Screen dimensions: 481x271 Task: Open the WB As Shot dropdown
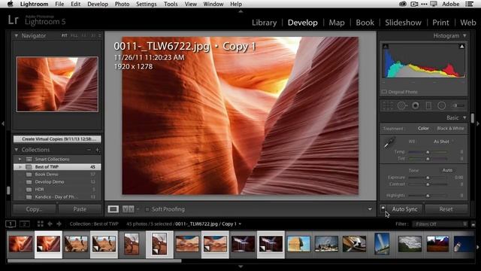(x=443, y=142)
